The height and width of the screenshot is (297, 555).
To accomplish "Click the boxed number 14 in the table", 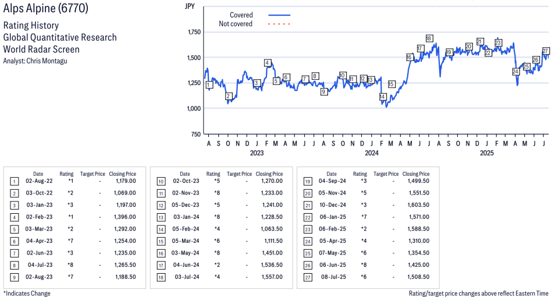I will tap(161, 229).
